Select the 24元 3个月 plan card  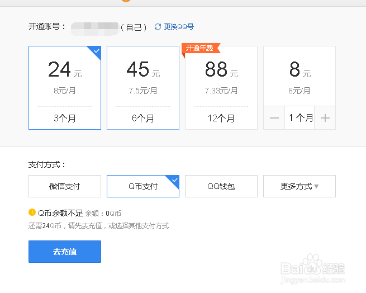[65, 88]
